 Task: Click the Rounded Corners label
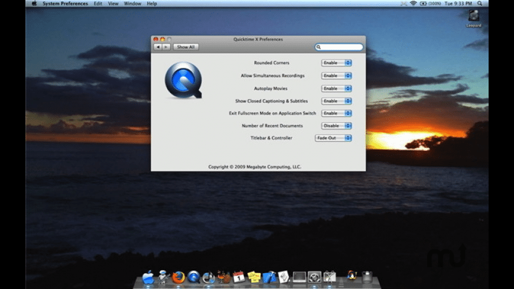[271, 63]
